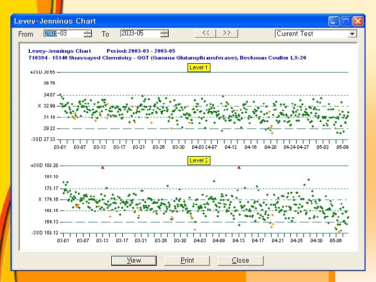Go to previous period with << button

point(206,33)
